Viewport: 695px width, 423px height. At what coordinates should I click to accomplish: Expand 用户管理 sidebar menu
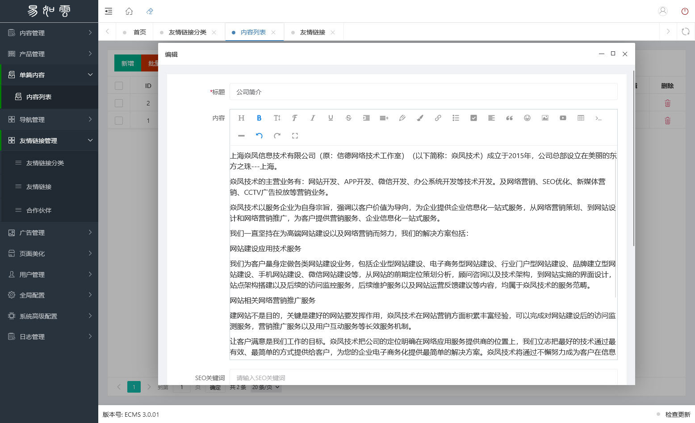49,275
